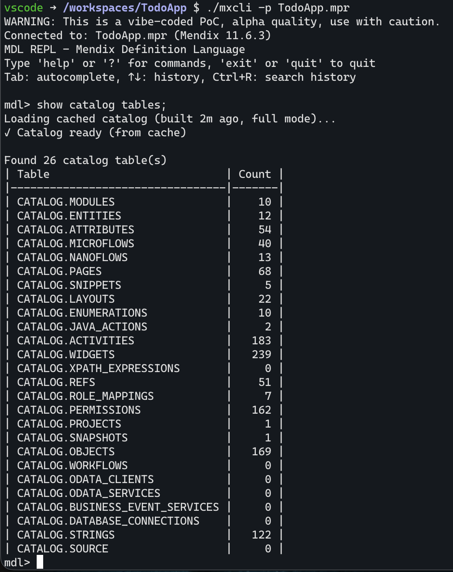Select the CATALOG.ENTITIES row text
The height and width of the screenshot is (572, 453).
click(x=69, y=216)
